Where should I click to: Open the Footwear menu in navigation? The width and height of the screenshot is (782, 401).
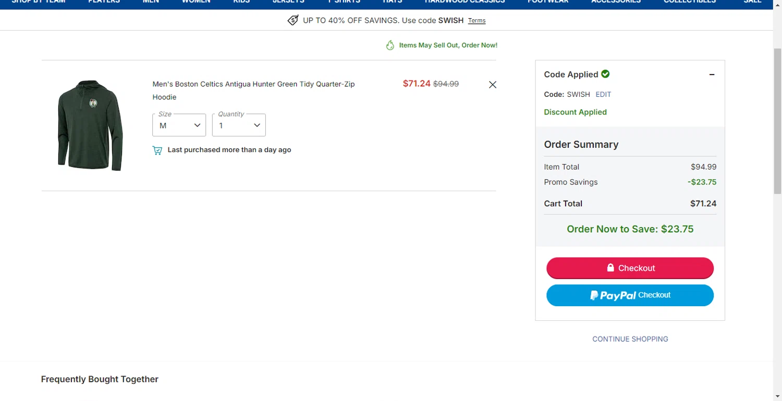click(x=548, y=2)
